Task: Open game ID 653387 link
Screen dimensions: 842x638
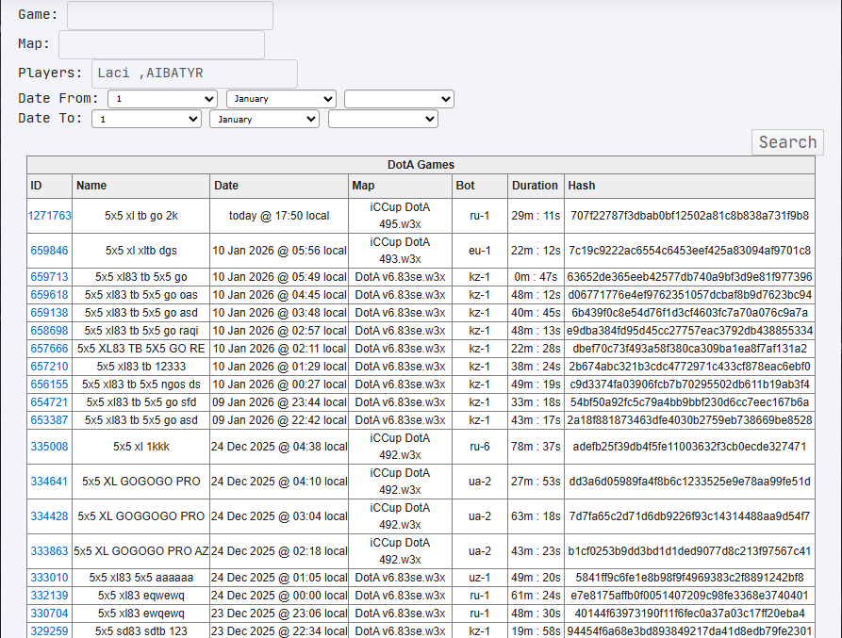Action: (49, 420)
